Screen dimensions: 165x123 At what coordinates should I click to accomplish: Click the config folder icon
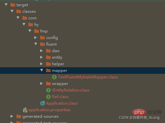click(42, 38)
